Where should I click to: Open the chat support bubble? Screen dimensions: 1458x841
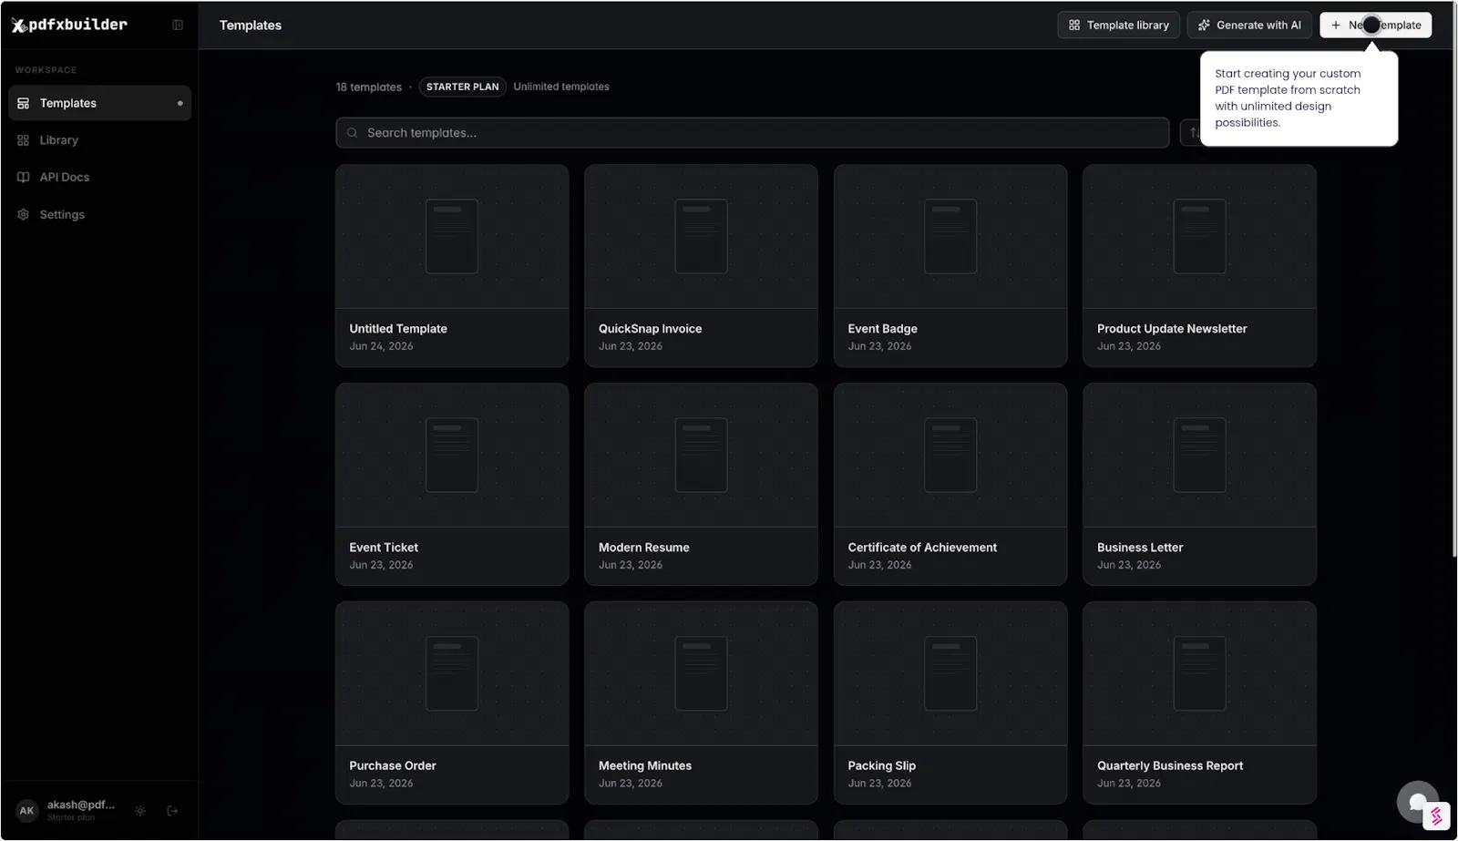click(1415, 801)
